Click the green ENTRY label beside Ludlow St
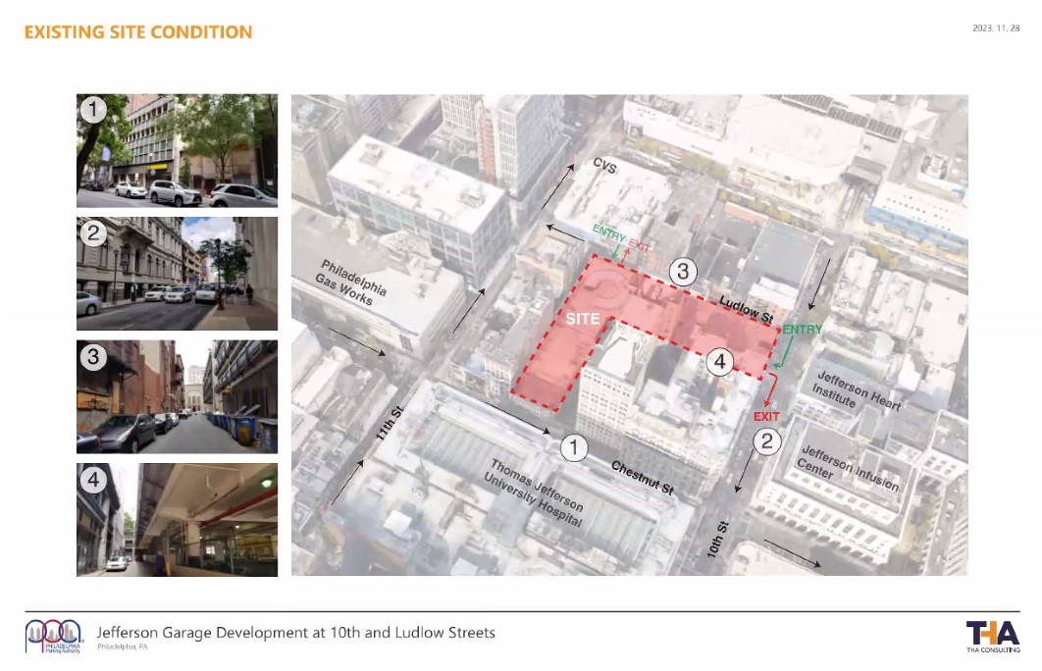The height and width of the screenshot is (671, 1042). 802,330
